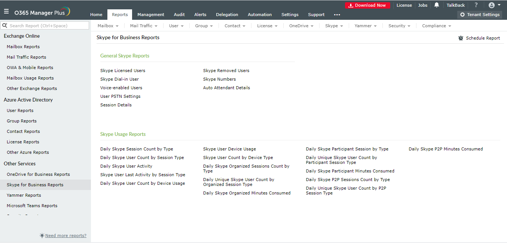Open Skype Numbers report
This screenshot has width=507, height=243.
[220, 79]
